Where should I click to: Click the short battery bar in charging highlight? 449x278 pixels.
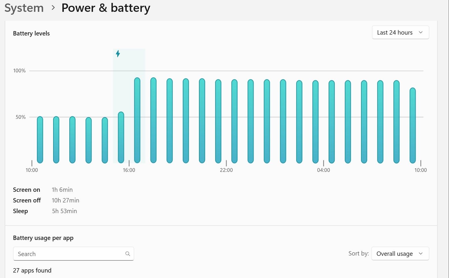121,138
